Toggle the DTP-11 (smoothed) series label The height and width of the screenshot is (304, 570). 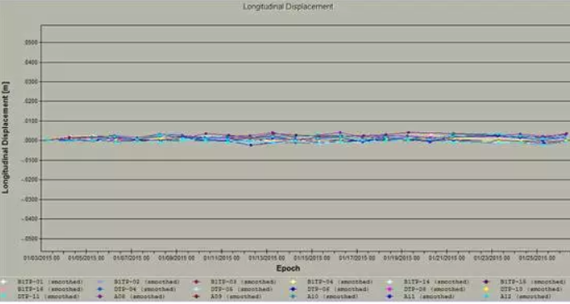pyautogui.click(x=48, y=297)
